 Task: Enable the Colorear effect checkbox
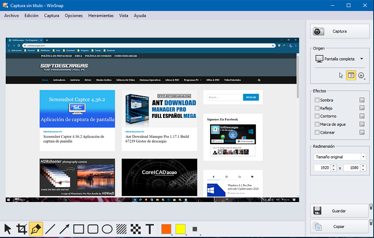tap(317, 132)
